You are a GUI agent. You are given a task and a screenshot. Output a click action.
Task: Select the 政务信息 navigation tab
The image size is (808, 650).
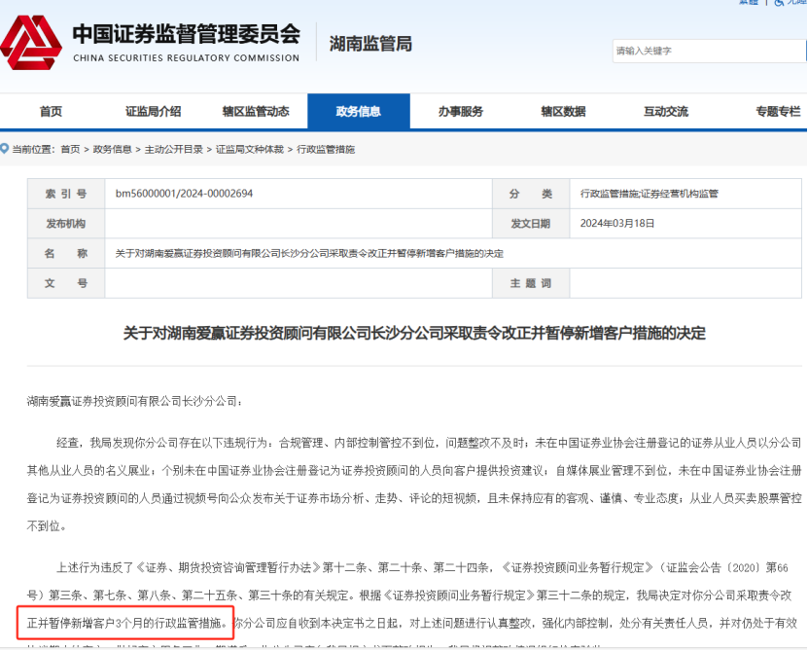[359, 112]
